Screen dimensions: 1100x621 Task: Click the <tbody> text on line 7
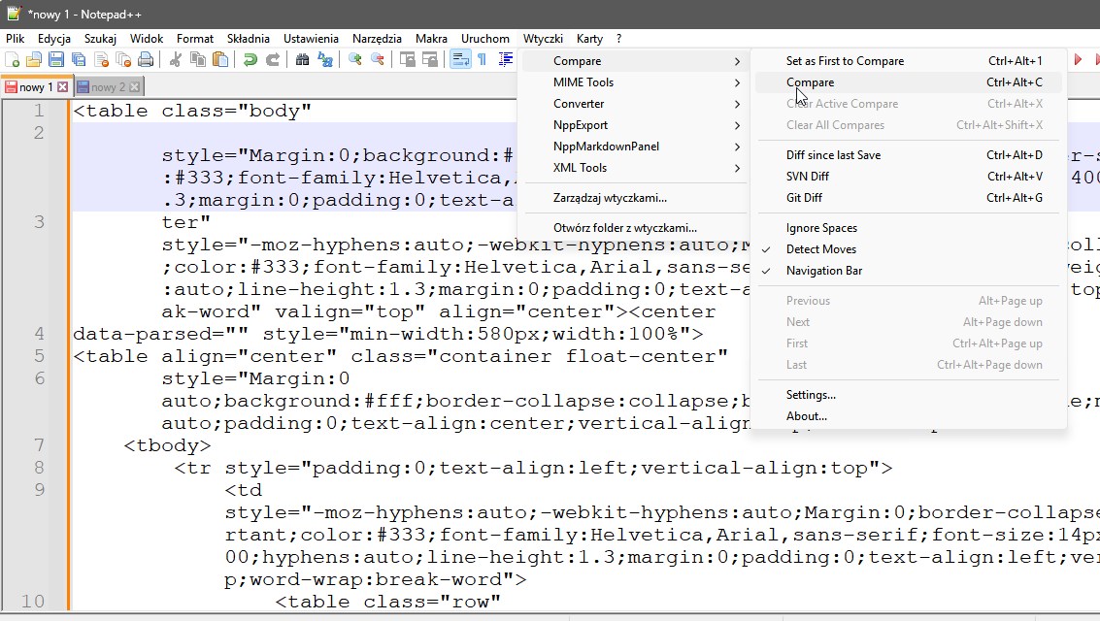167,445
